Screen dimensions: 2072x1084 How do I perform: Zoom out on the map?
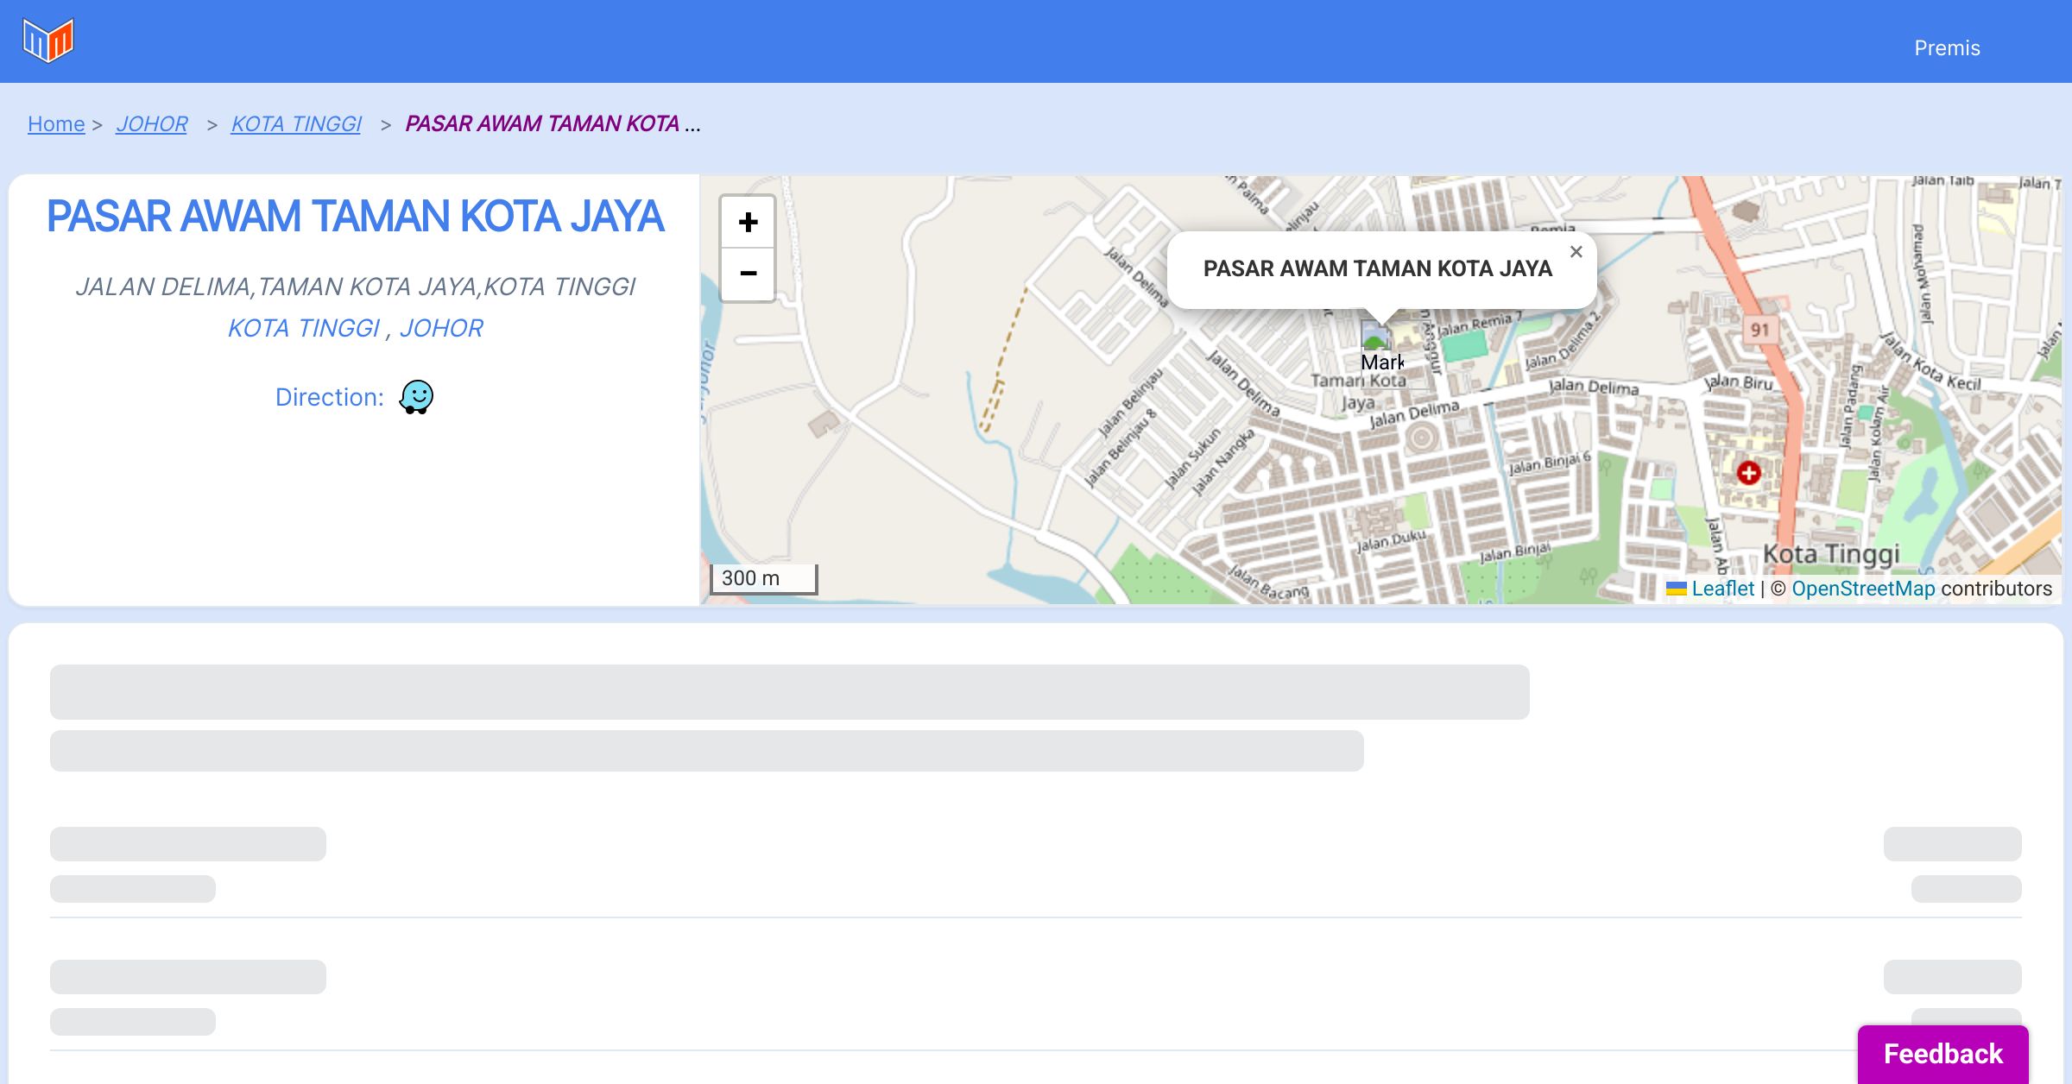click(x=748, y=274)
